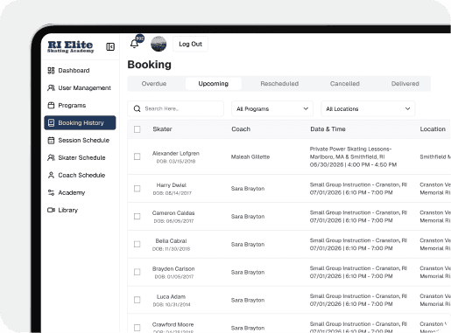Screen dimensions: 451x333
Task: Click skater name Alexander Lofgren
Action: click(176, 153)
